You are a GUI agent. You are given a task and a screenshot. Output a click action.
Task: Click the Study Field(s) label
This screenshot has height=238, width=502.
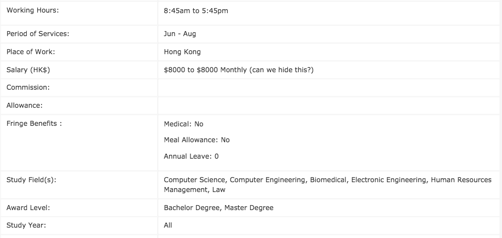pos(31,179)
